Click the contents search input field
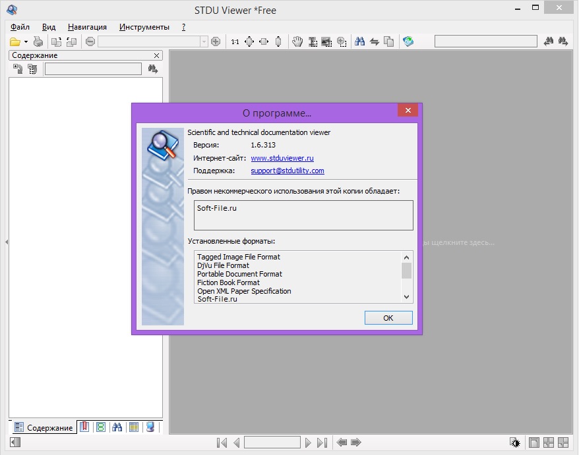579x455 pixels. pos(93,69)
